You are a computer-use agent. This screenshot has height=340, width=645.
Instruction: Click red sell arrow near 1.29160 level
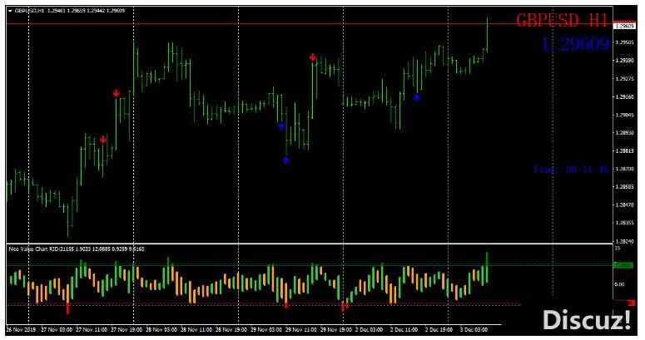point(117,93)
